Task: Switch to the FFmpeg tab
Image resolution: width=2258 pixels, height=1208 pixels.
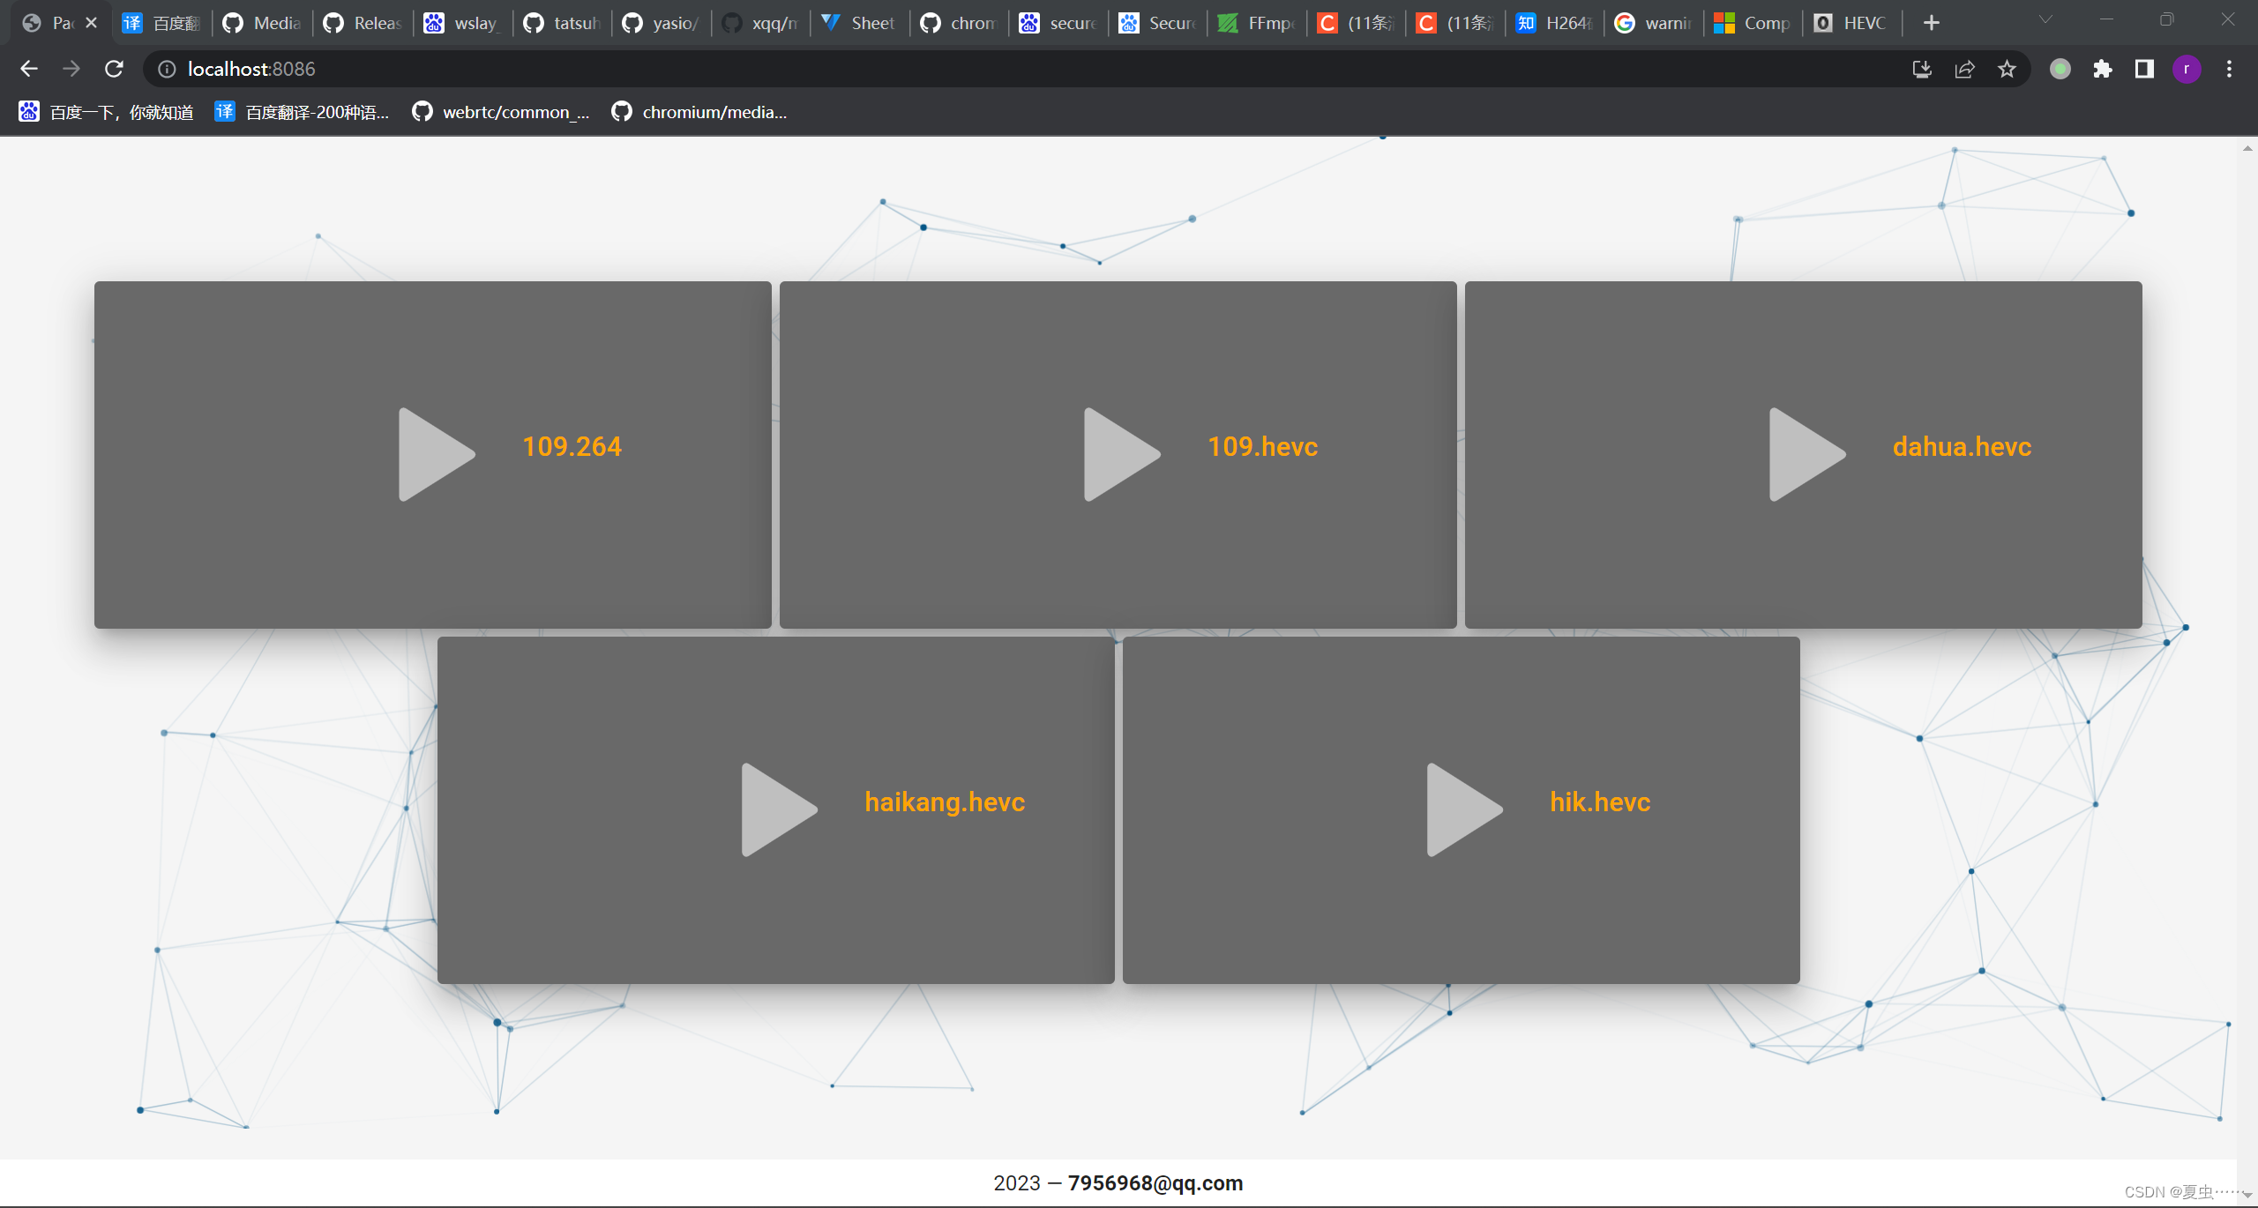Action: pyautogui.click(x=1257, y=23)
